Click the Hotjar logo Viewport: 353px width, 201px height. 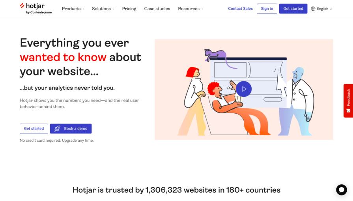point(35,9)
